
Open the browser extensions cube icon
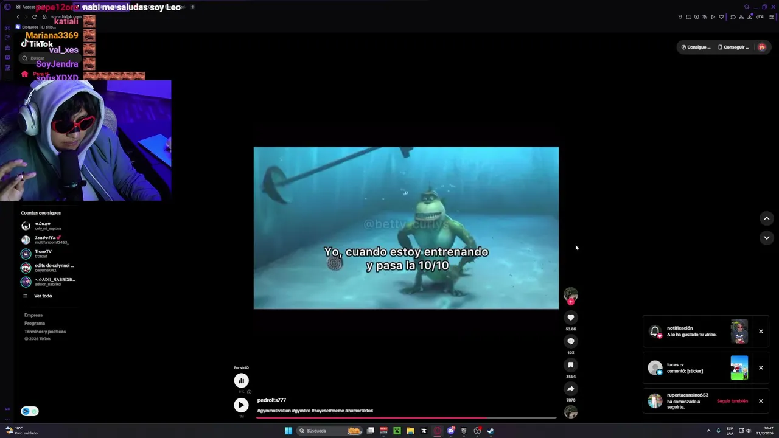[x=733, y=17]
